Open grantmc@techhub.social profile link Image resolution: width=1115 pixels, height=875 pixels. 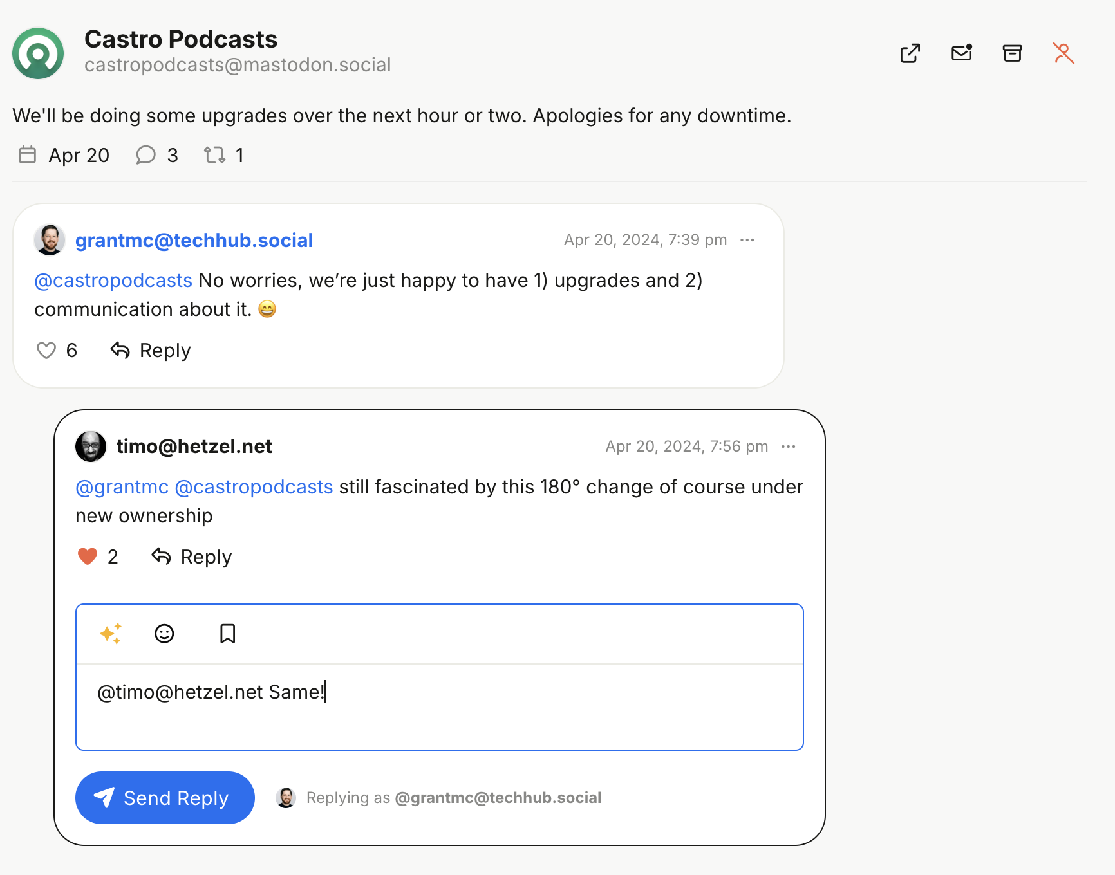tap(194, 240)
